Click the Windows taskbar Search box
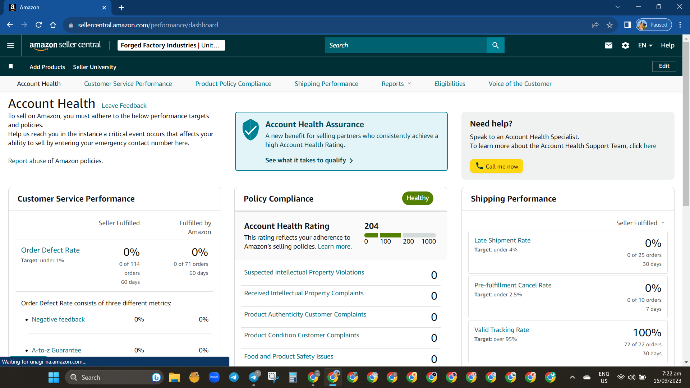The image size is (690, 388). (114, 377)
